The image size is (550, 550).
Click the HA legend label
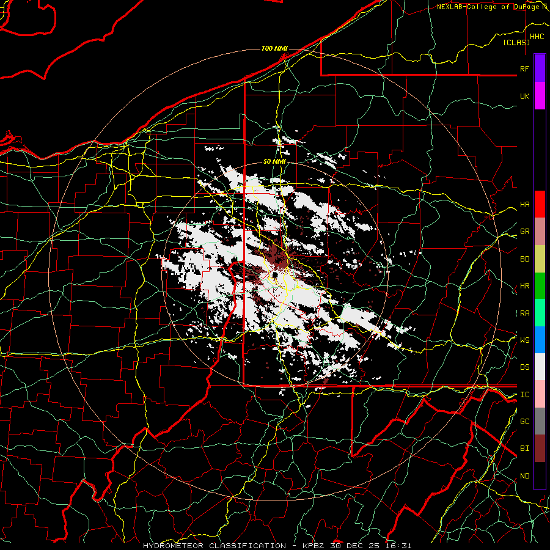point(524,205)
